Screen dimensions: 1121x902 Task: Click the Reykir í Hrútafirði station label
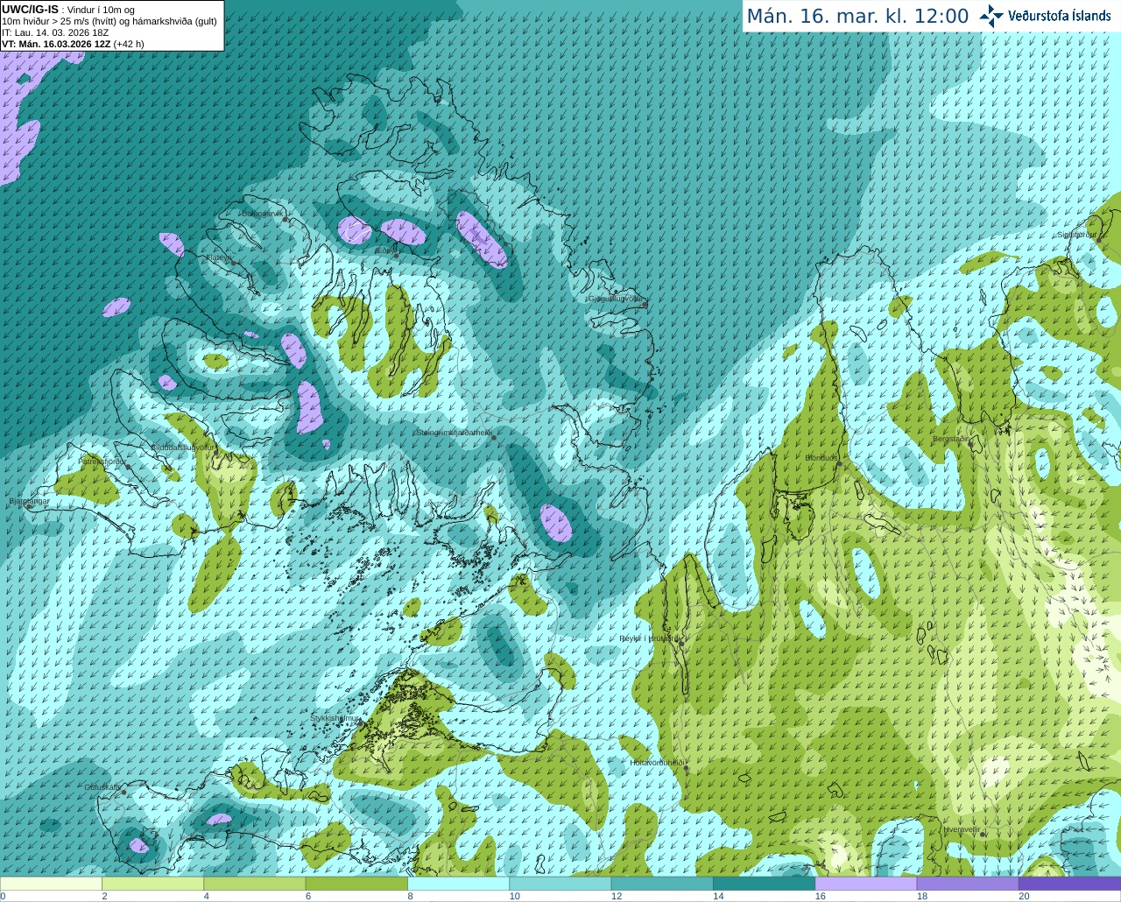(x=650, y=638)
